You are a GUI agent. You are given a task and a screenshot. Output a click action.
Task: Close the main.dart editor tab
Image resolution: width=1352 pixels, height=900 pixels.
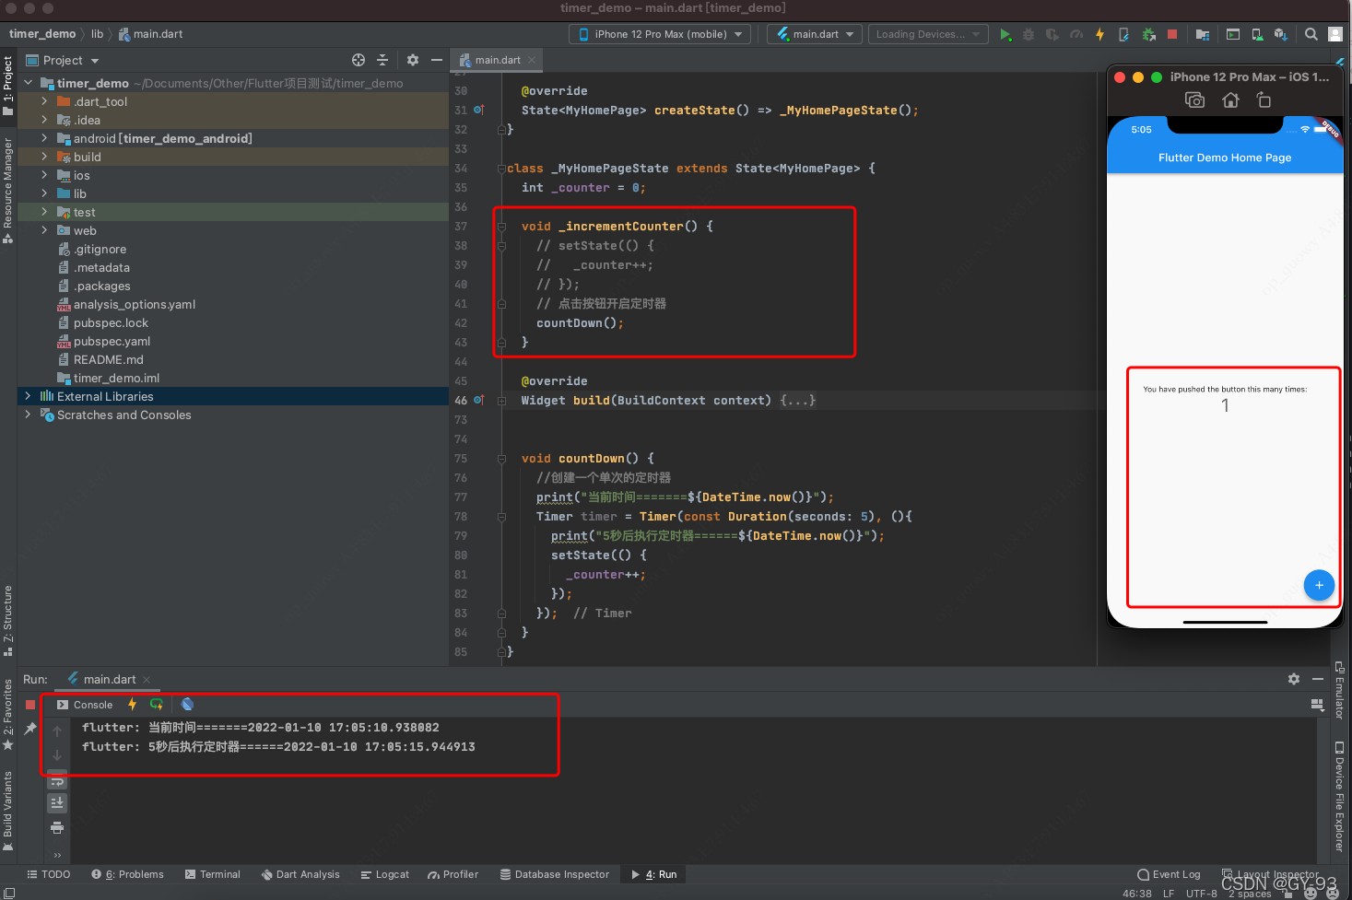(x=531, y=60)
